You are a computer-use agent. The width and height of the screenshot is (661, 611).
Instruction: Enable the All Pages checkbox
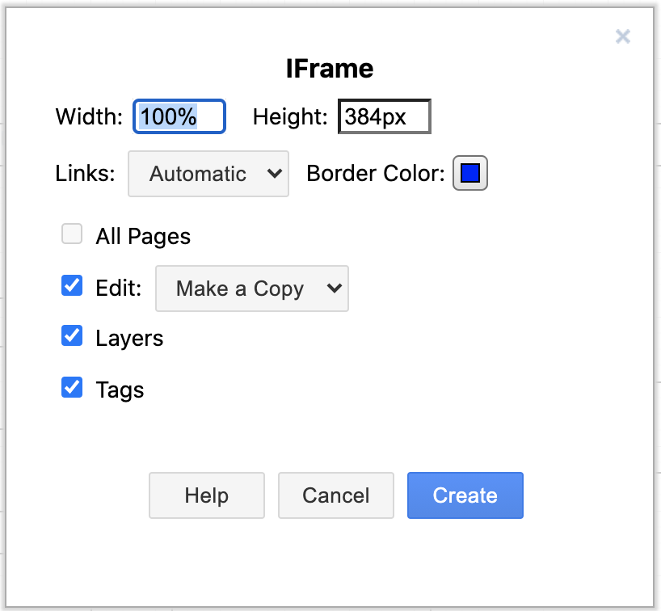[72, 235]
